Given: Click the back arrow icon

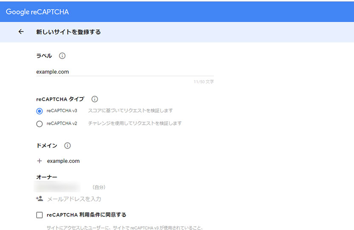Looking at the screenshot, I should tap(21, 31).
